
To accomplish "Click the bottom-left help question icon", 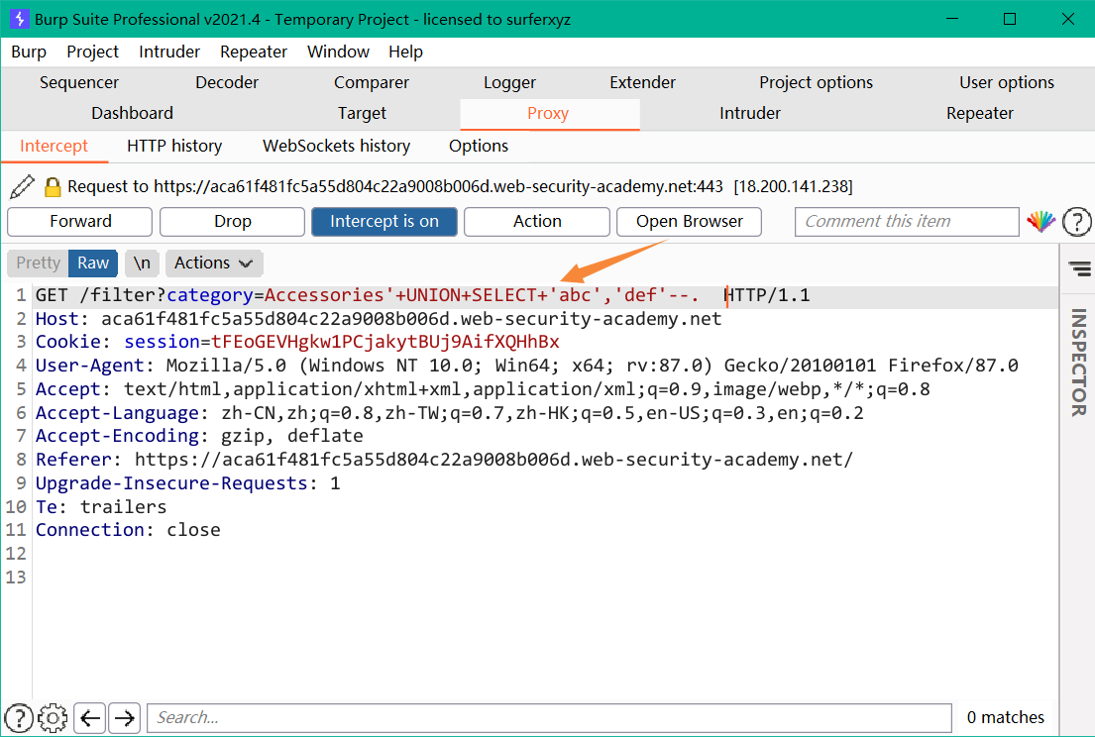I will [19, 717].
